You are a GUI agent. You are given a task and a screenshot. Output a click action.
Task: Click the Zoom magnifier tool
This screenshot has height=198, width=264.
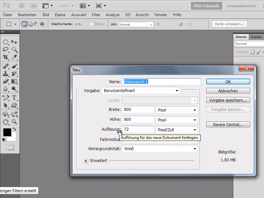point(15,122)
